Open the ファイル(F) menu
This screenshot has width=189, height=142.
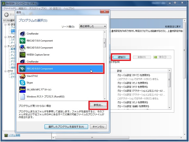click(x=10, y=8)
